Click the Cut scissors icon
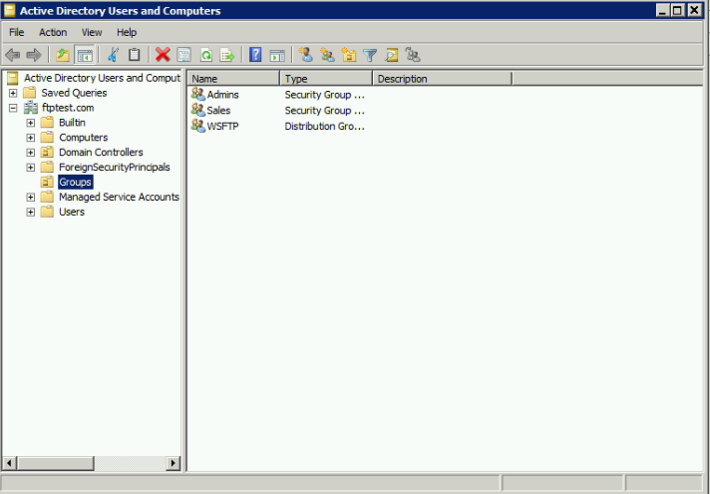Screen dimensions: 710x494 (x=113, y=55)
